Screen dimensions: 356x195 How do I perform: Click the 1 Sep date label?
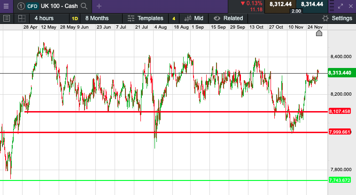198,27
